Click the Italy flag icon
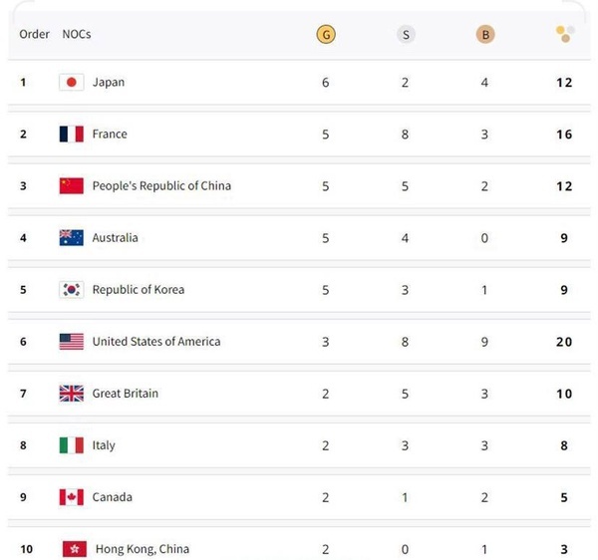This screenshot has height=560, width=598. 71,445
